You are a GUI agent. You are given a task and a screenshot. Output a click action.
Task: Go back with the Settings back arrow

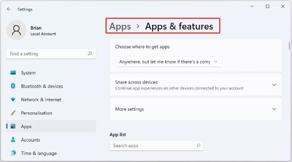[x=9, y=9]
